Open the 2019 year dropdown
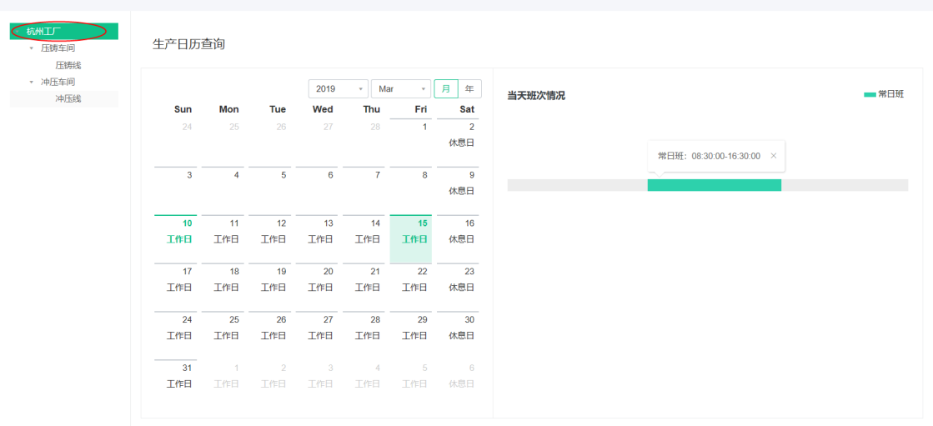 pos(339,88)
